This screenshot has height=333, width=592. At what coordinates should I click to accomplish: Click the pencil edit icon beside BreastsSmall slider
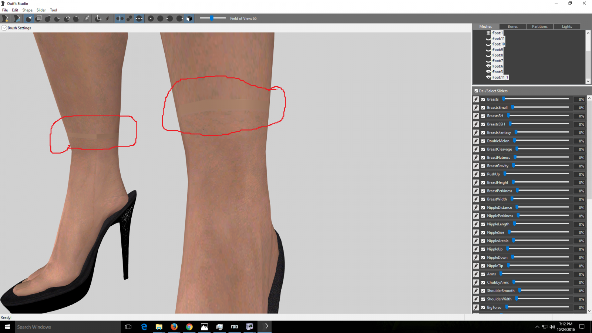pos(476,107)
